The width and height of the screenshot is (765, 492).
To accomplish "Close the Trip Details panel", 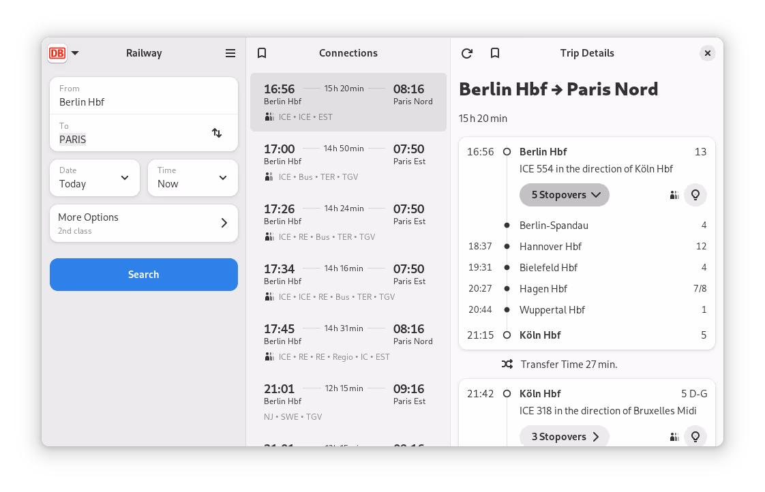I will [708, 53].
